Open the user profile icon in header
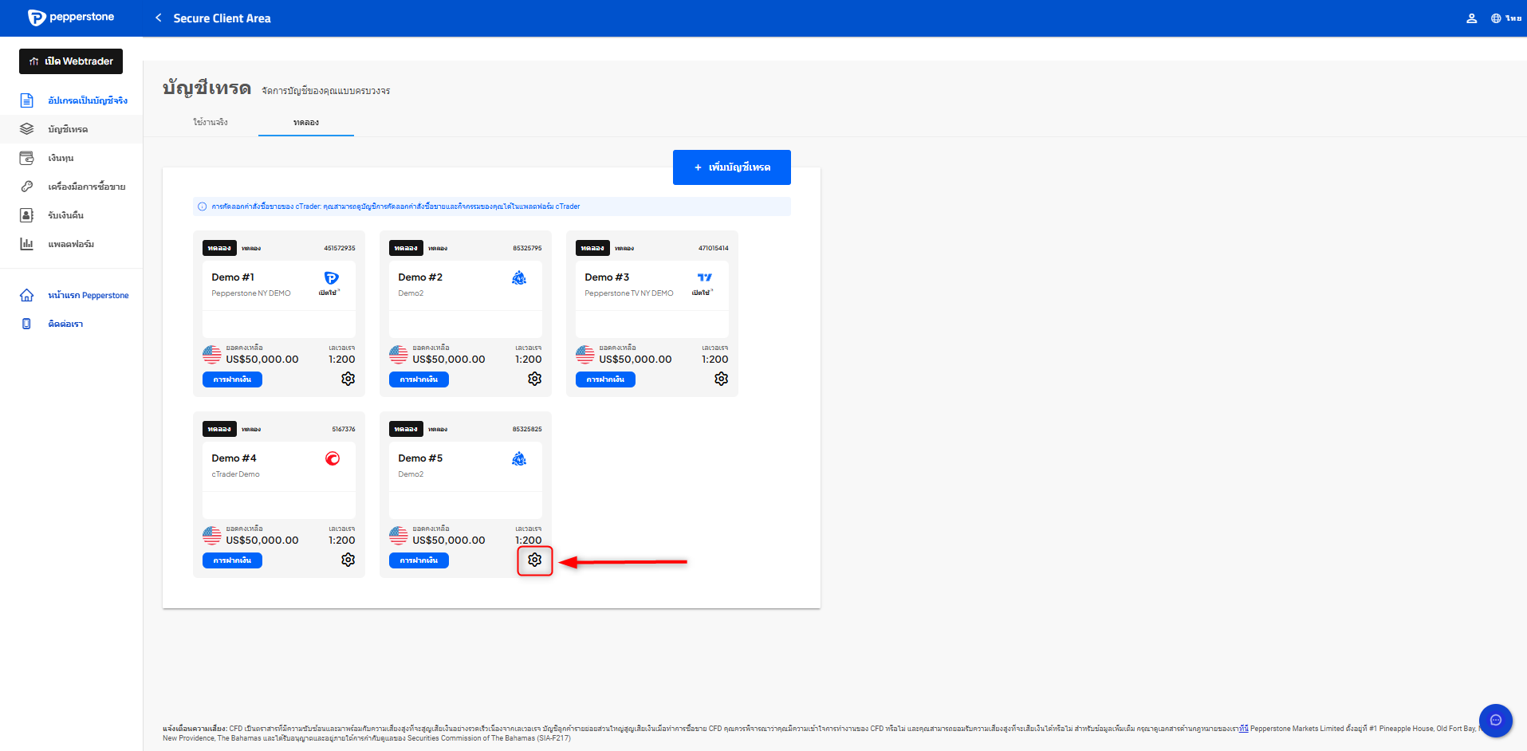1527x751 pixels. [1471, 18]
